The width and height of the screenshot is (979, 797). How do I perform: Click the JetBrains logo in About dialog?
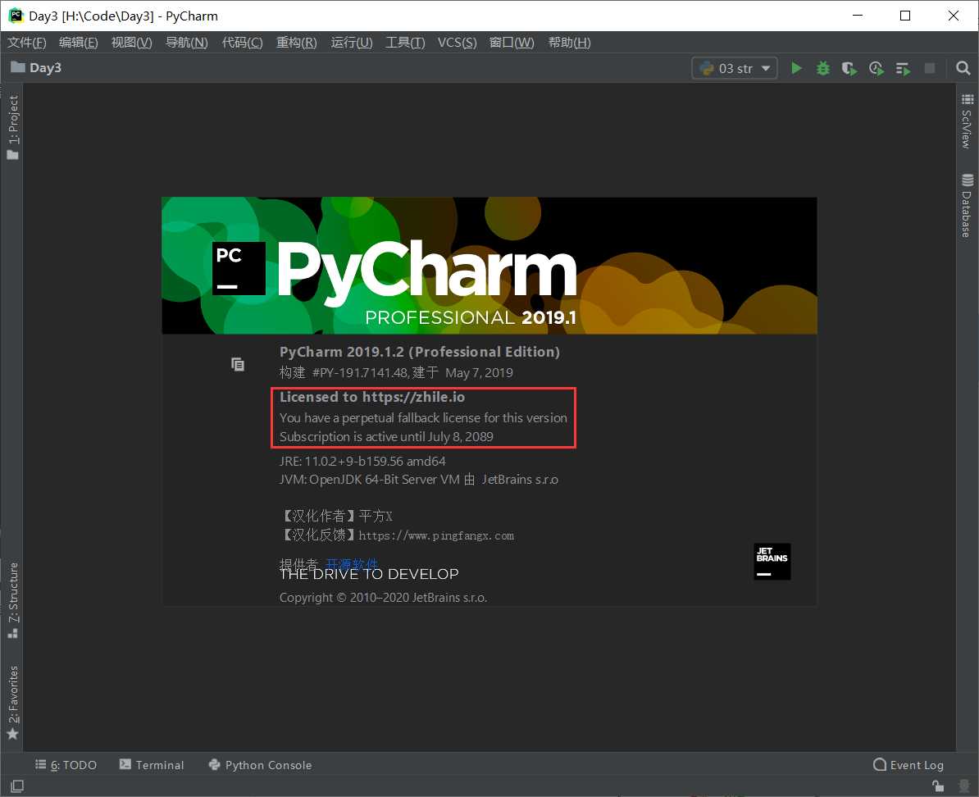coord(772,562)
